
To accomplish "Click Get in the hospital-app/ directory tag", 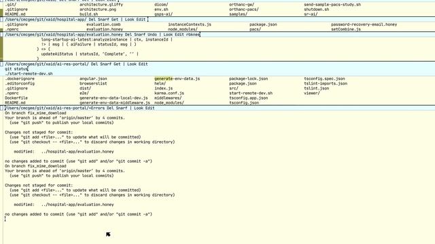I will (x=115, y=20).
